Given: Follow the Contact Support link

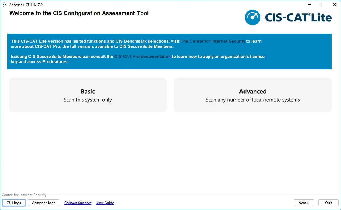Looking at the screenshot, I should pos(78,203).
